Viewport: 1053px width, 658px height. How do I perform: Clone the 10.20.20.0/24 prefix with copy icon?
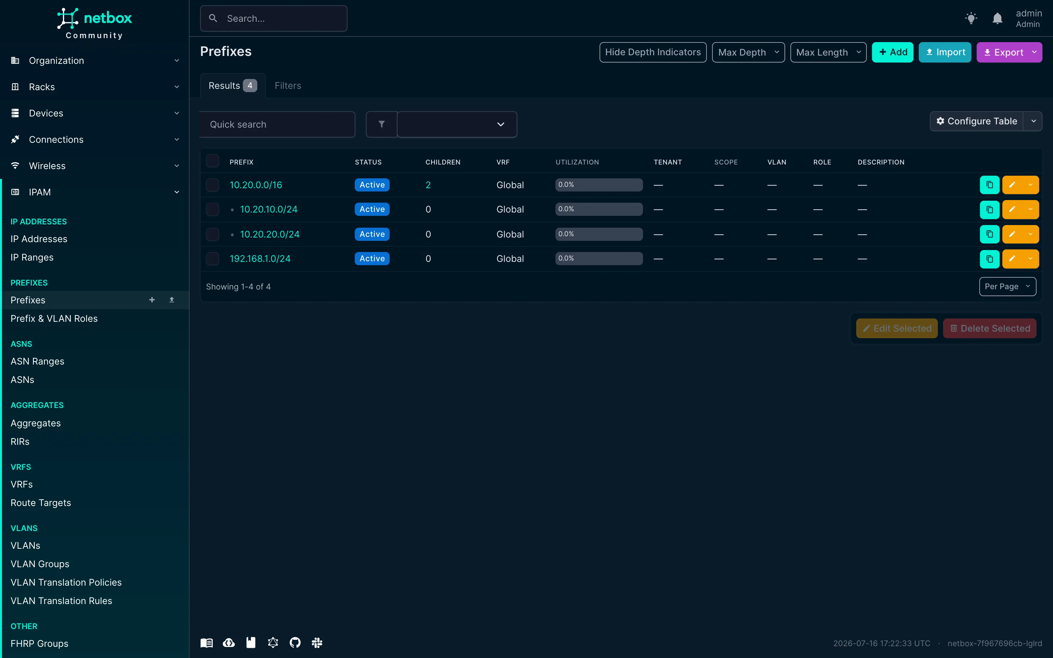[989, 234]
